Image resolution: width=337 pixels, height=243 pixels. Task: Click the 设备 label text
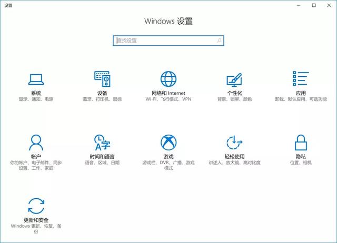coord(102,93)
